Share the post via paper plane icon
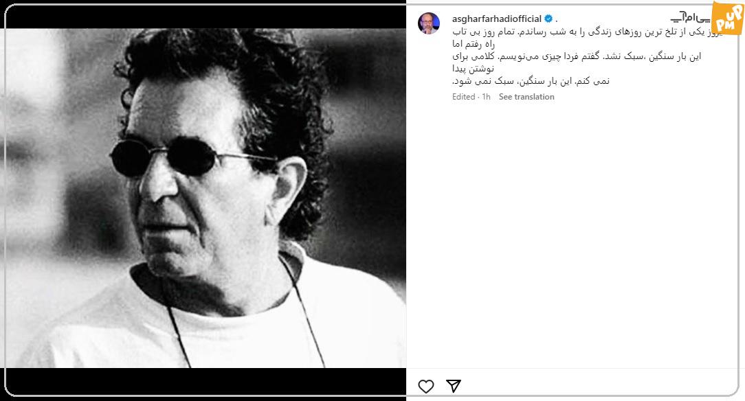This screenshot has width=745, height=401. click(x=454, y=386)
